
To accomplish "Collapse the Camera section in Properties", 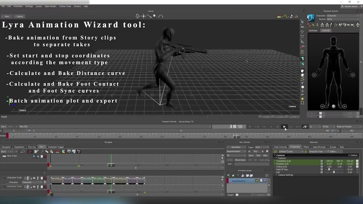I will click(x=275, y=155).
